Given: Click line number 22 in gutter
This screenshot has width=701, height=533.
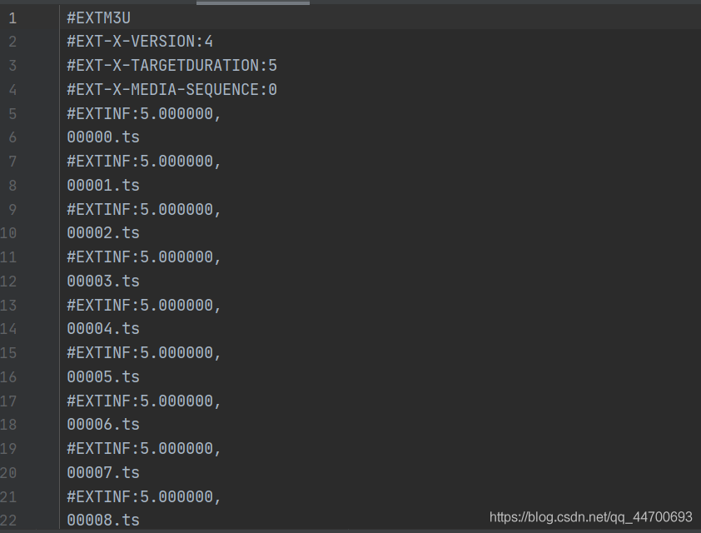Looking at the screenshot, I should coord(8,521).
